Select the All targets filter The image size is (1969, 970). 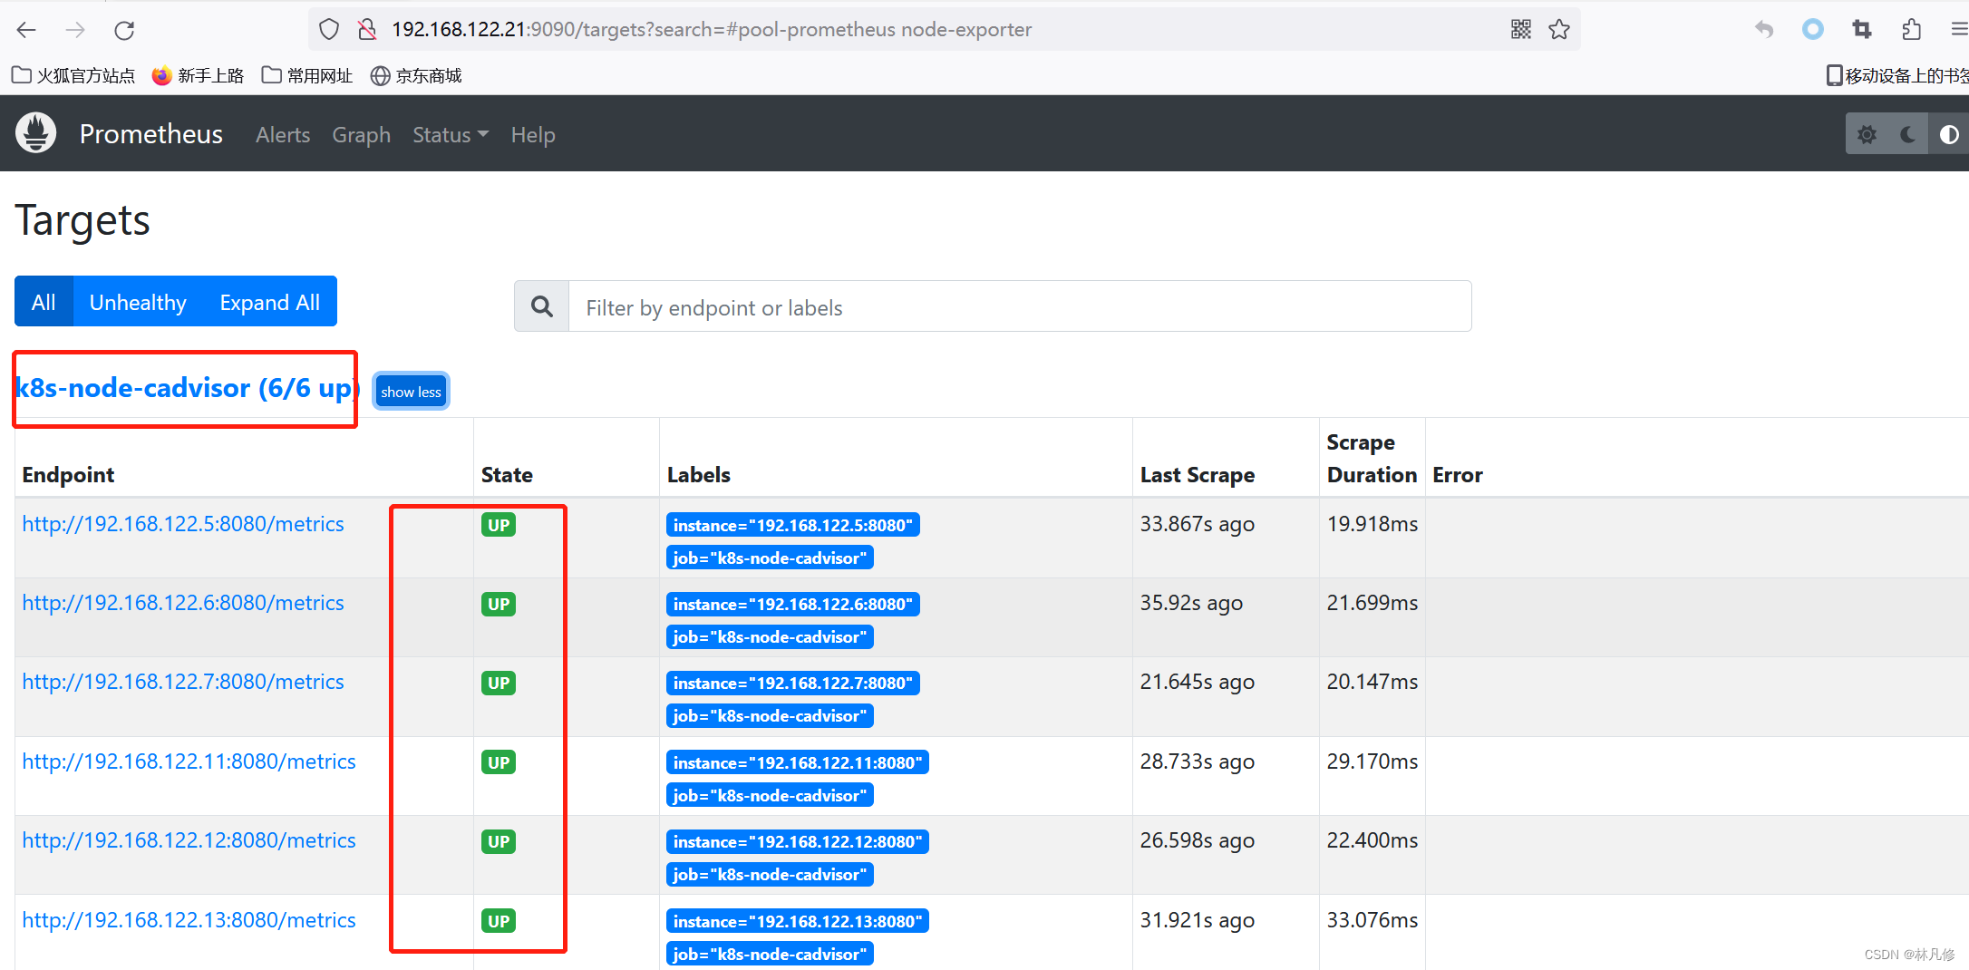(x=44, y=302)
